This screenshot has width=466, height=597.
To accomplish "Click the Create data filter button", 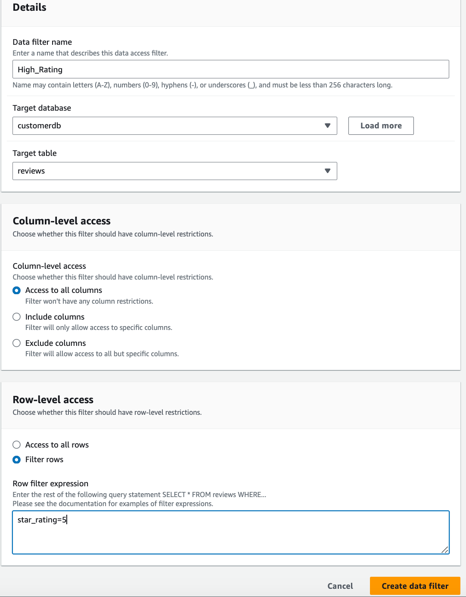I will (x=415, y=586).
